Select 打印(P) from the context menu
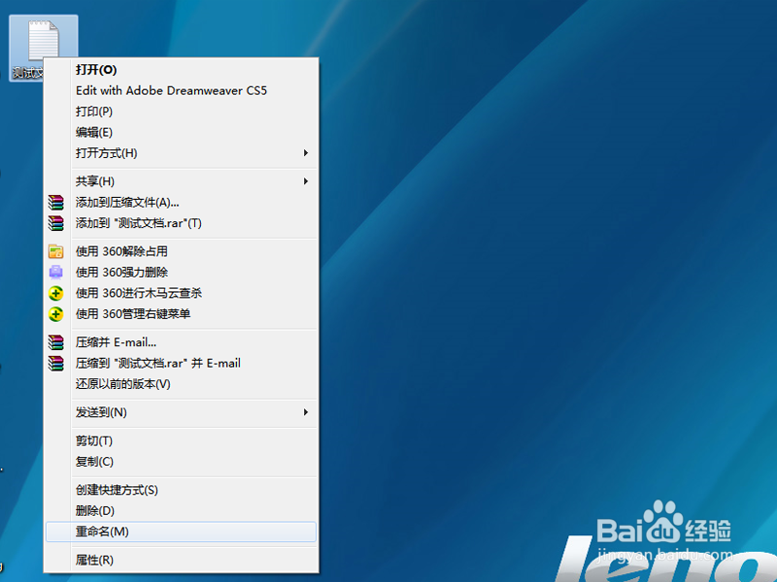This screenshot has width=777, height=582. (181, 112)
